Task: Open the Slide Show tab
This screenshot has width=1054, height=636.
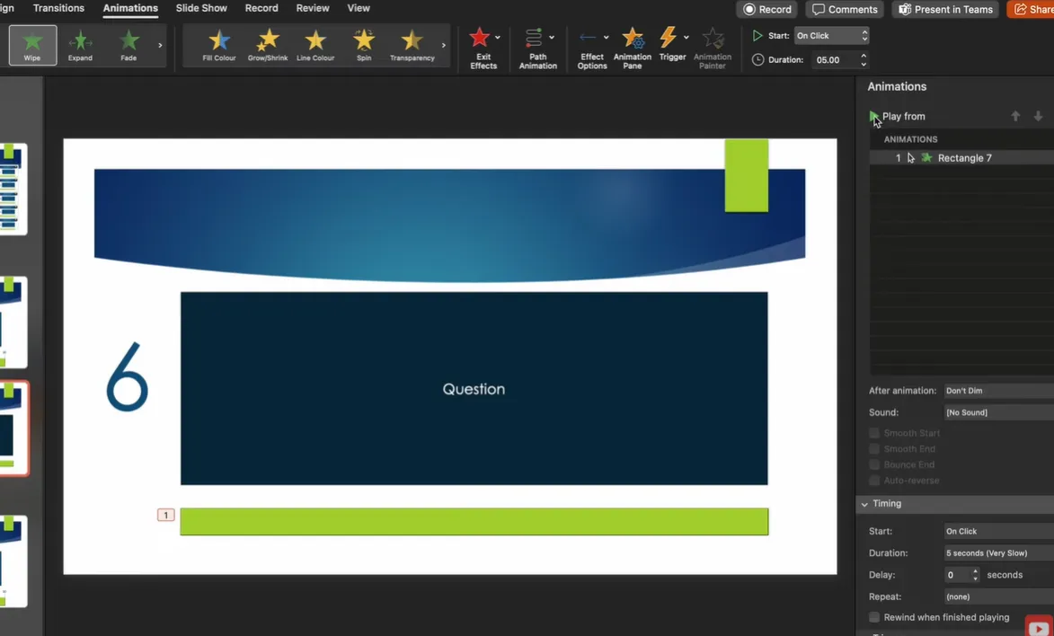Action: [201, 8]
